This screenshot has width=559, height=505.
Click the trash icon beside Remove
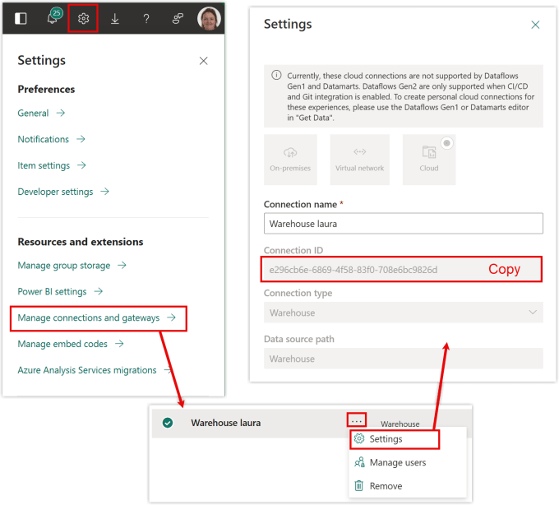tap(359, 486)
